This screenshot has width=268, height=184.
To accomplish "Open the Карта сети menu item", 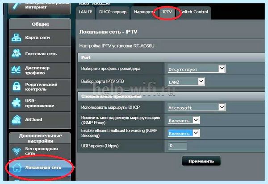I will point(40,37).
